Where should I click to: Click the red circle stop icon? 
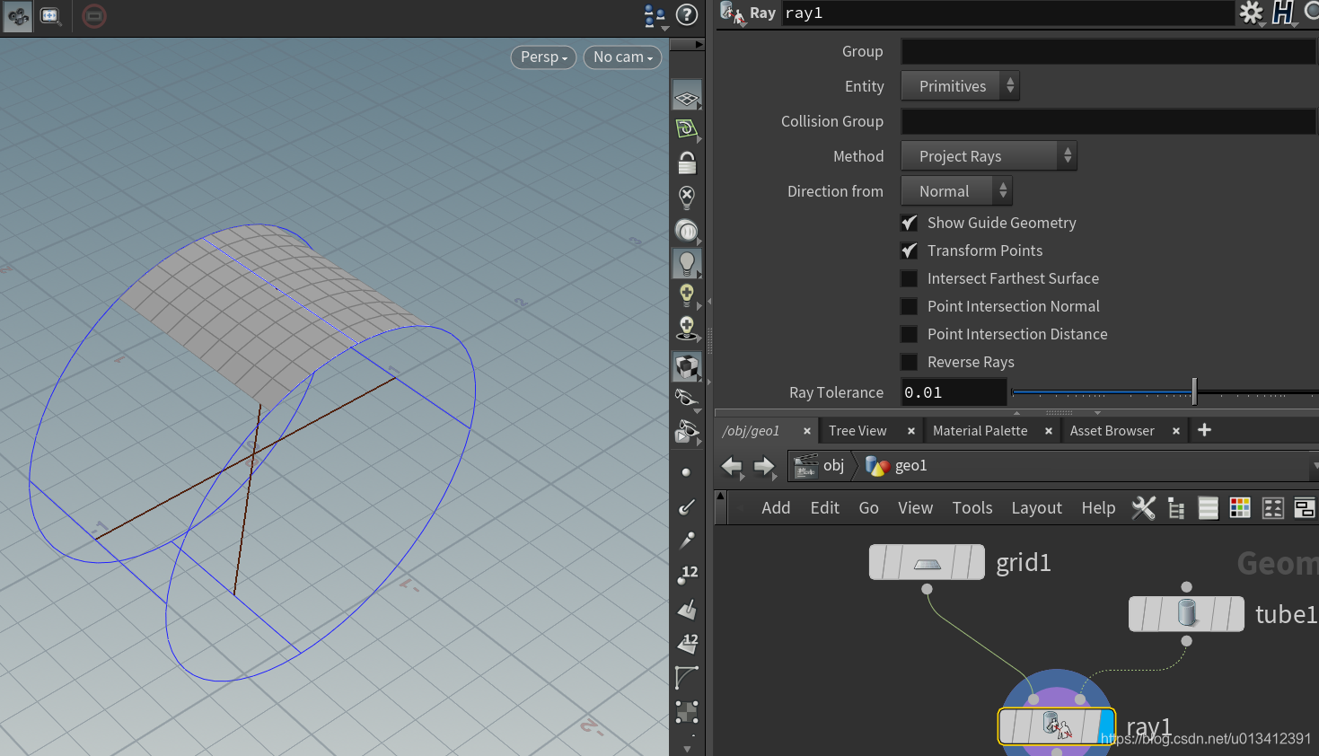(x=94, y=15)
